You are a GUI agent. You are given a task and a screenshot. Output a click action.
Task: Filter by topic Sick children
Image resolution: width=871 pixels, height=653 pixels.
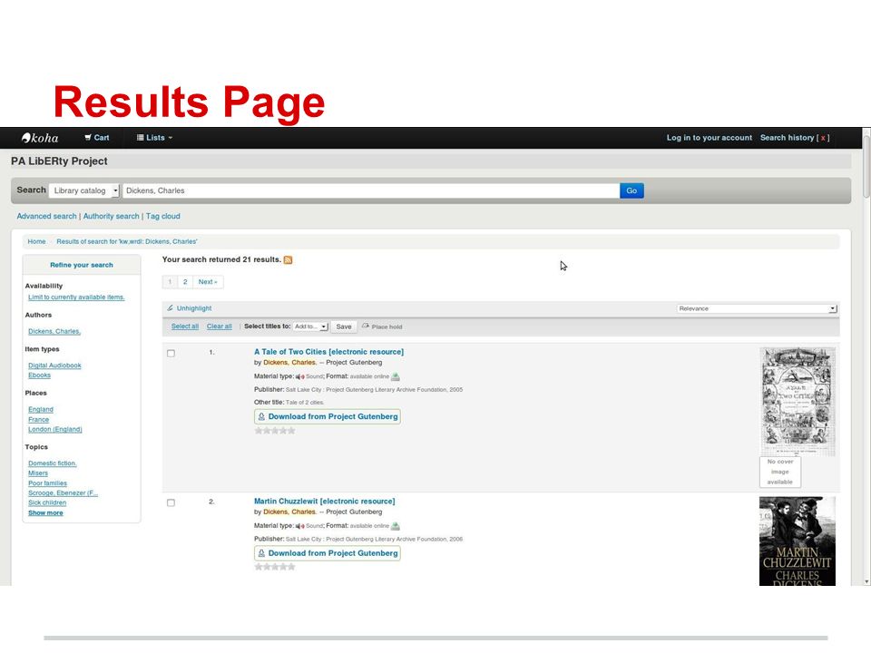(47, 503)
